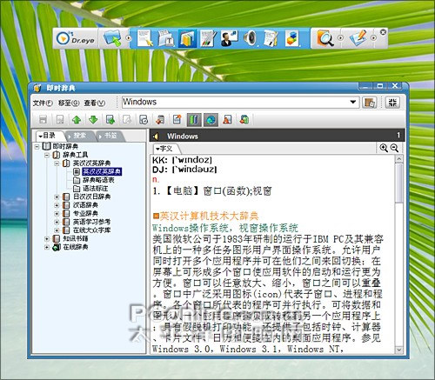Open the document with pencil icon
This screenshot has height=380, width=435.
click(x=271, y=38)
